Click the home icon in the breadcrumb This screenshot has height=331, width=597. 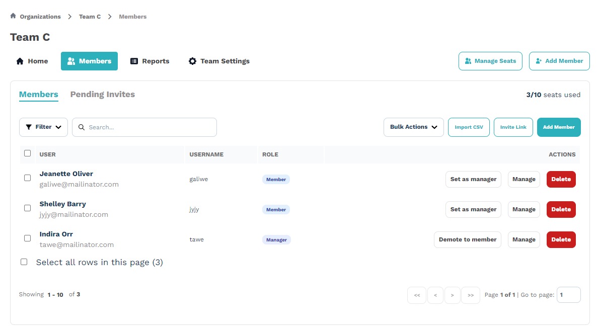[x=13, y=16]
